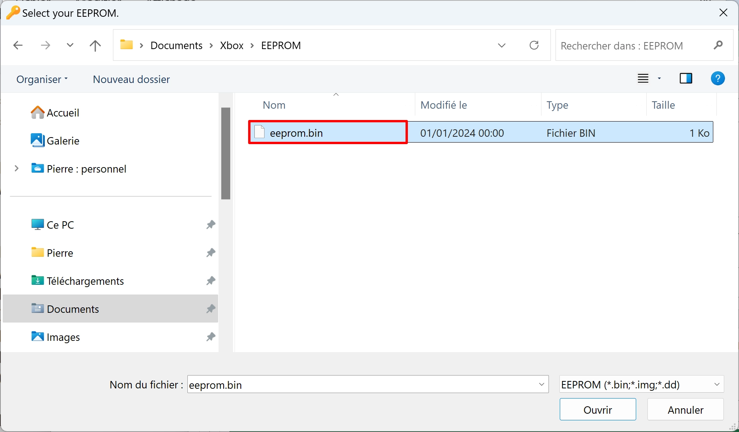Go forward with the right arrow
Viewport: 739px width, 432px height.
[x=45, y=45]
